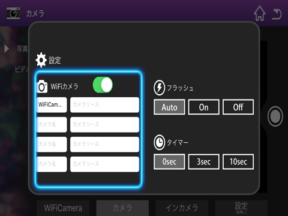Switch to the WiFiCamera tab
Viewport: 288px width, 216px height.
[63, 208]
